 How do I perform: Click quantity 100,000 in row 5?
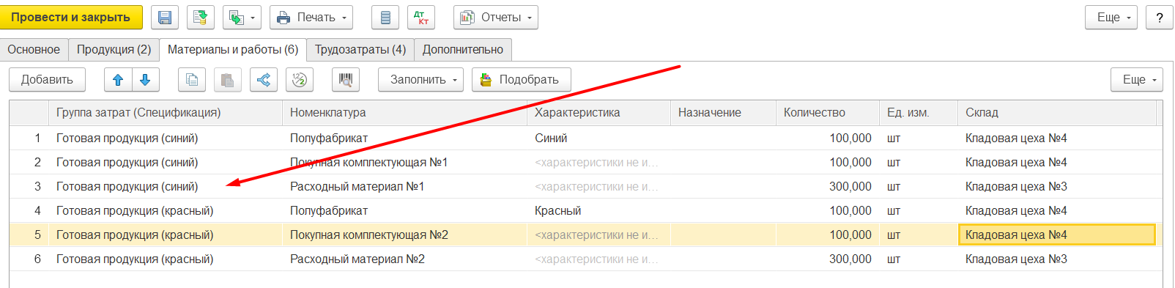(x=828, y=235)
